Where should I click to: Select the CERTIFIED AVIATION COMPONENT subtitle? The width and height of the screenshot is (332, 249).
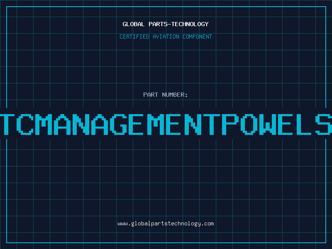point(166,37)
